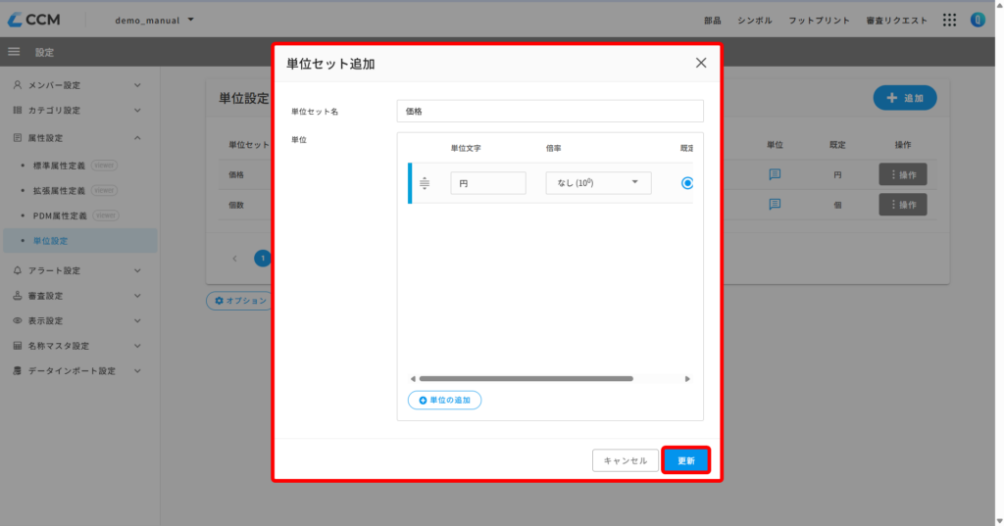Open 操作 menu for 価格 row

903,174
